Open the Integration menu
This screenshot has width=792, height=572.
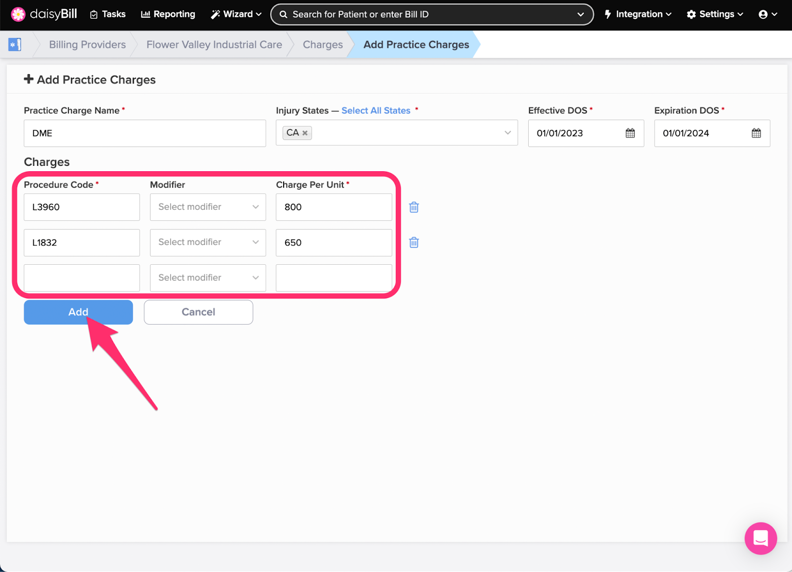638,14
